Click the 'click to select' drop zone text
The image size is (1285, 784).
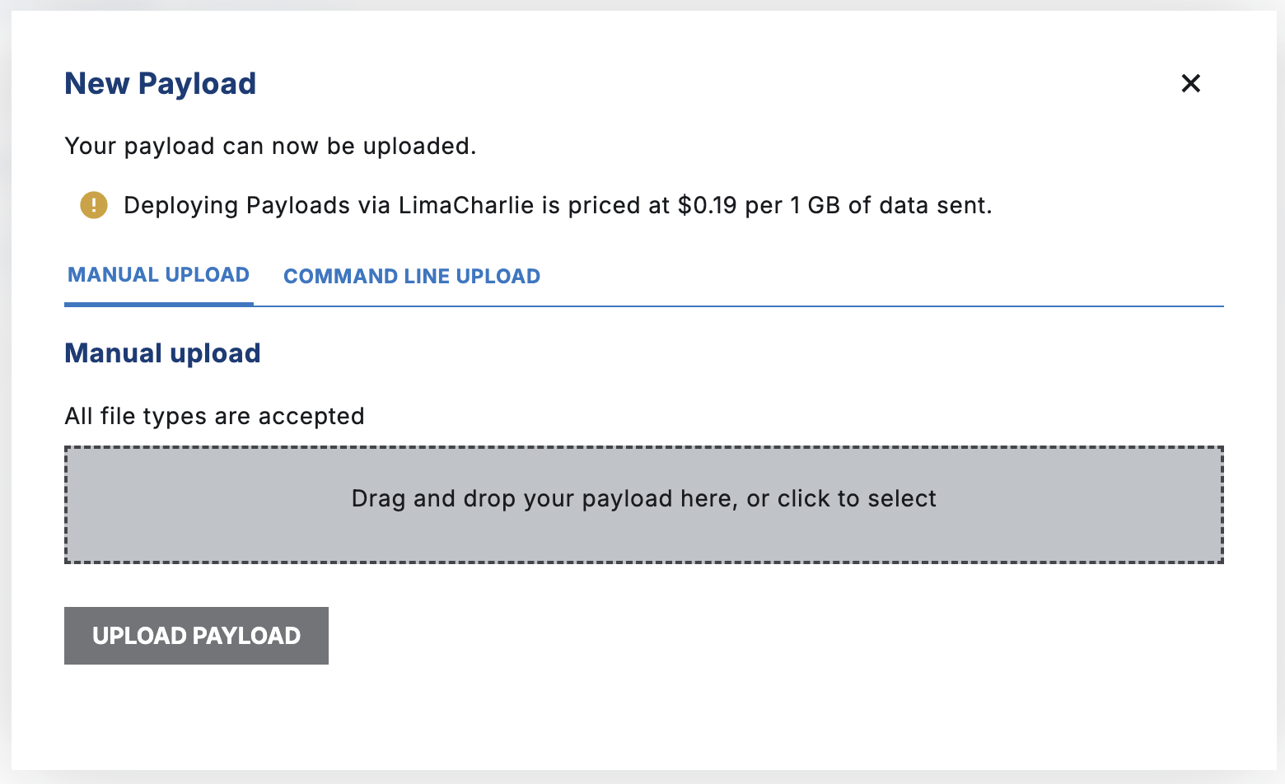click(x=857, y=498)
